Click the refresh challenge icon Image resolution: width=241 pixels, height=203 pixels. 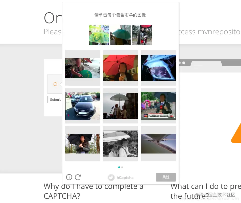(78, 177)
